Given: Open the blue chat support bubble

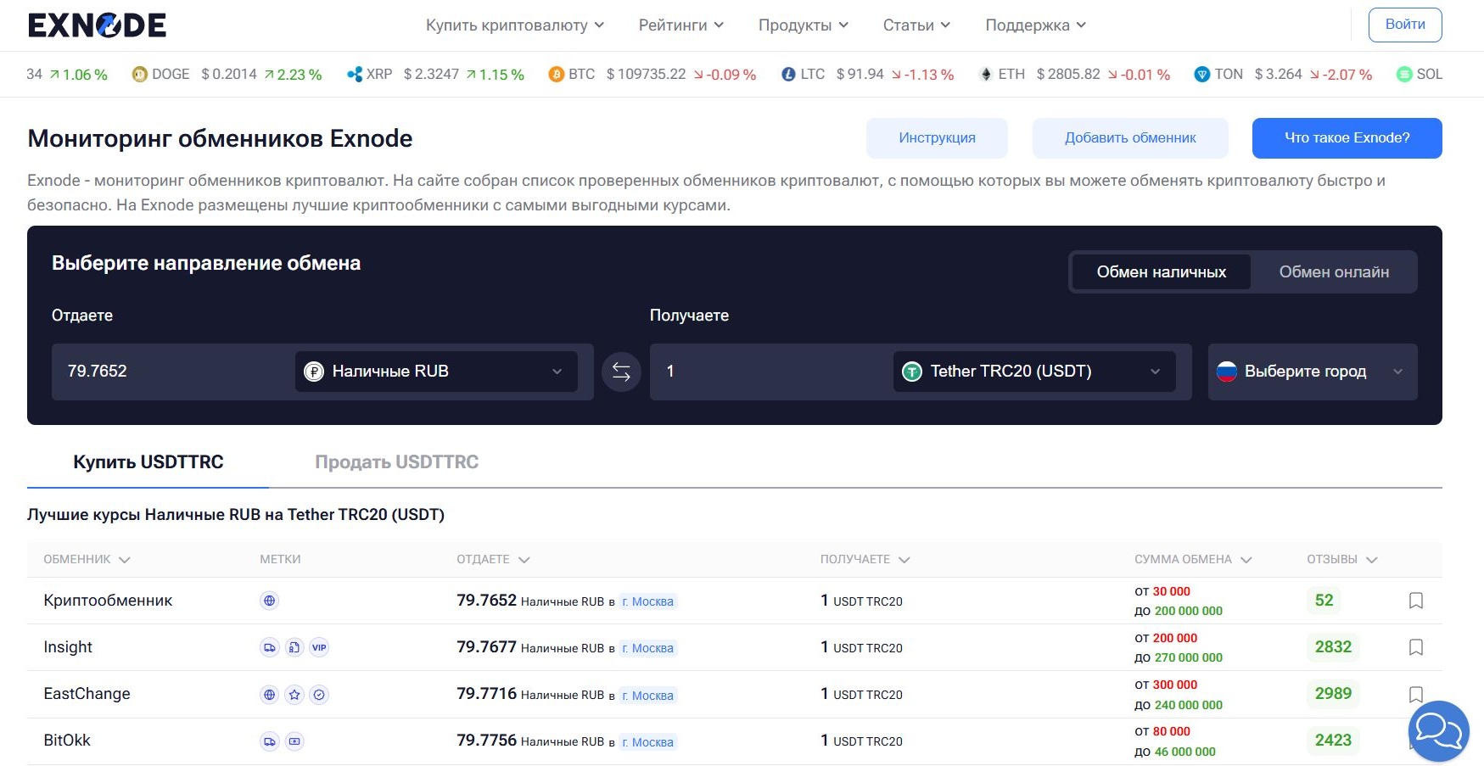Looking at the screenshot, I should coord(1437,730).
